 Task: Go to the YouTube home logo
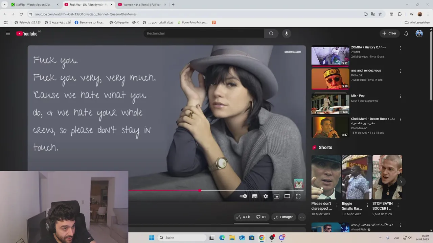pyautogui.click(x=27, y=33)
